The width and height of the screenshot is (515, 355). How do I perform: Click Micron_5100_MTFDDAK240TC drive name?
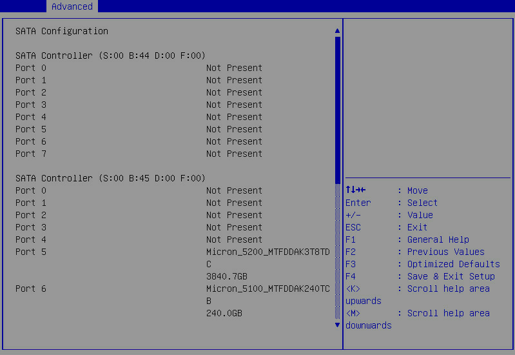click(268, 289)
